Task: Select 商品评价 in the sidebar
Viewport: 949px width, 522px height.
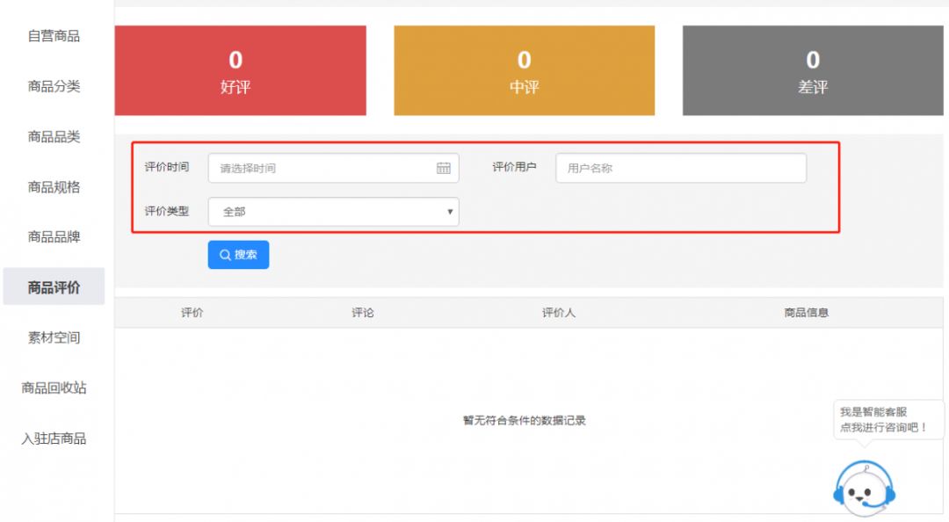Action: click(x=53, y=287)
